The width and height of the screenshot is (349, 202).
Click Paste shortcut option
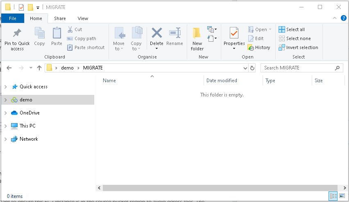tap(86, 47)
